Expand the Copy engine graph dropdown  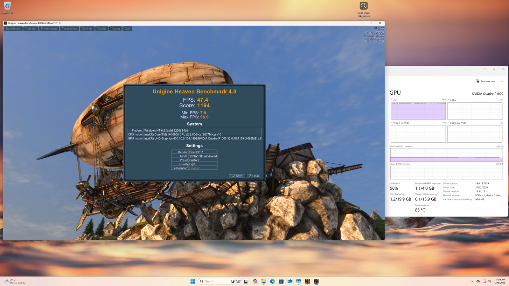click(x=448, y=100)
